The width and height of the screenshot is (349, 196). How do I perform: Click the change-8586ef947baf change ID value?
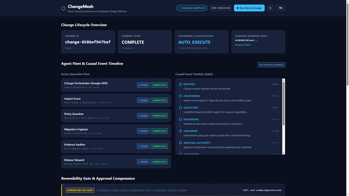(88, 42)
